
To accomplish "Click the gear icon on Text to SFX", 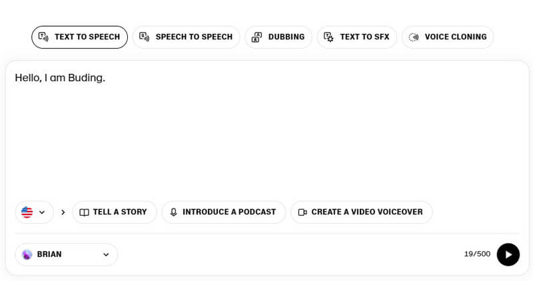I will click(x=328, y=37).
